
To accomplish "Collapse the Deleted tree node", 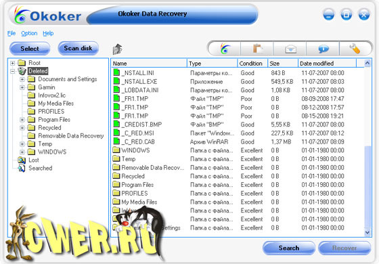I will (13, 71).
